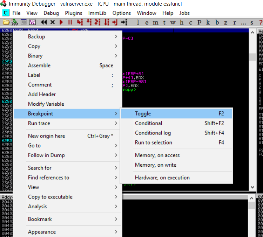Open the View menu in menu bar

tap(32, 13)
